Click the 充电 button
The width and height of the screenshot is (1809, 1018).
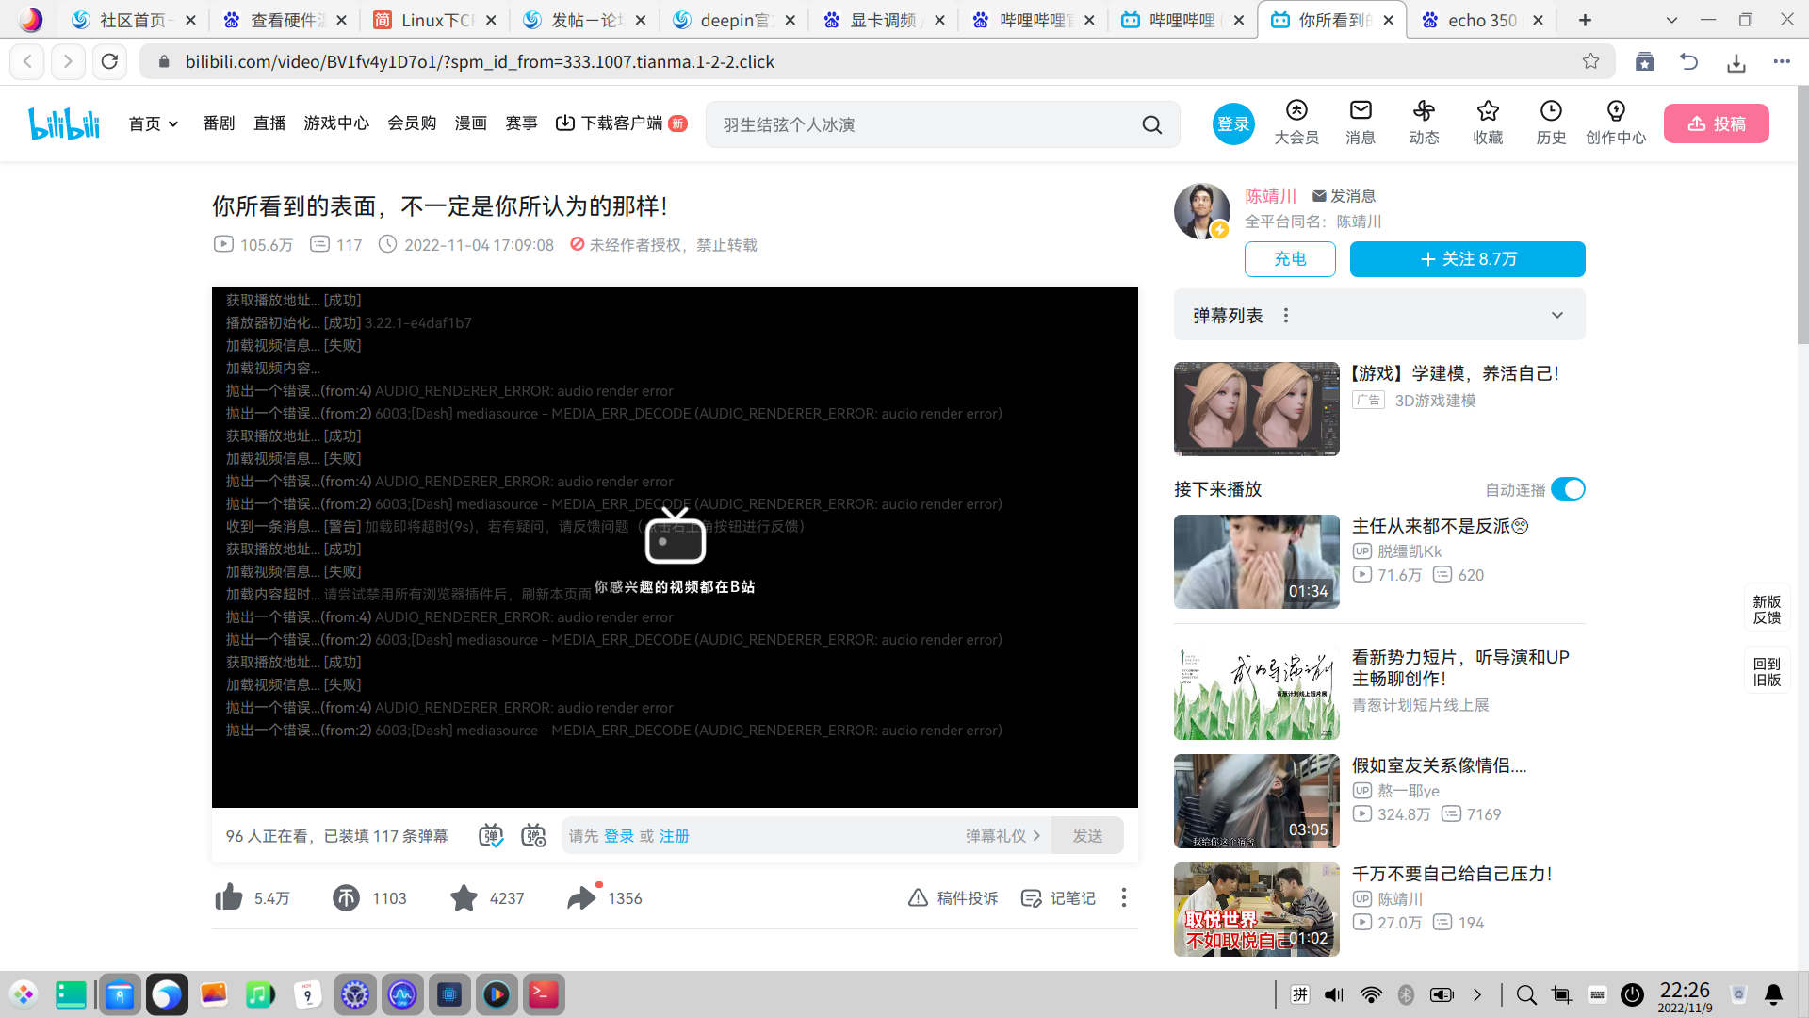point(1290,259)
